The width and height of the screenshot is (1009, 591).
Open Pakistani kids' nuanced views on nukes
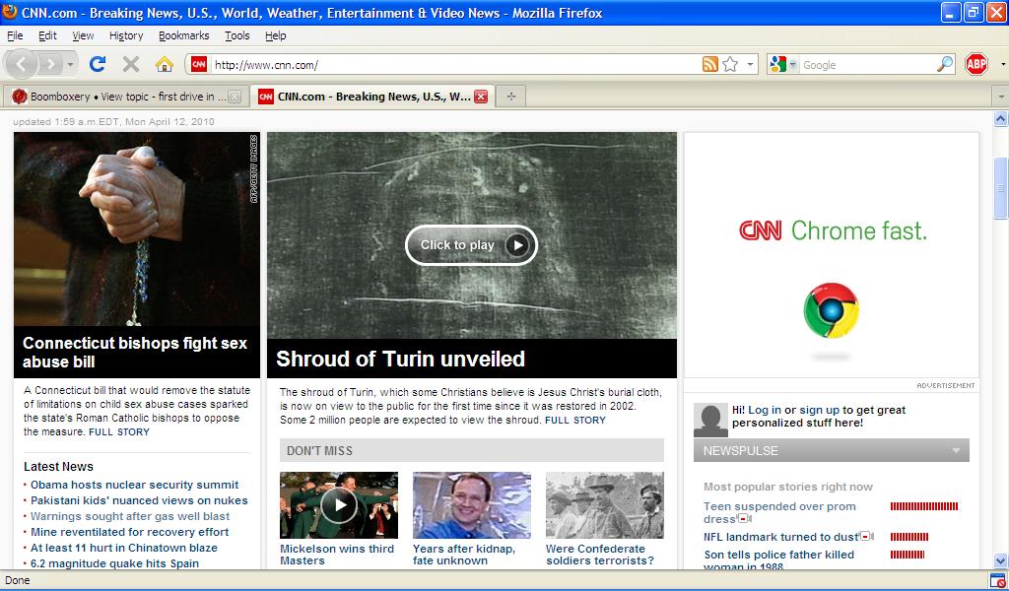coord(139,500)
